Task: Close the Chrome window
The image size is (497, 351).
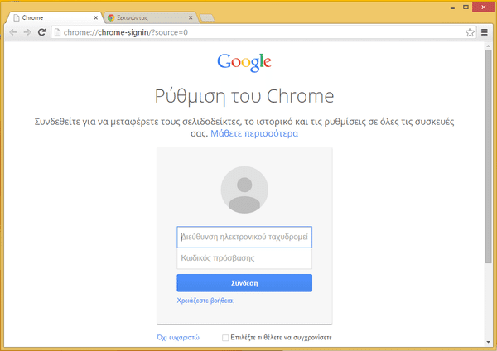Action: point(484,7)
